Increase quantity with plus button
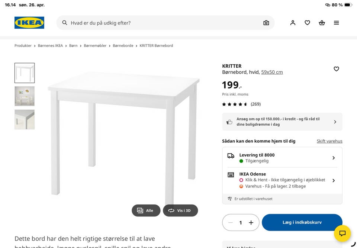This screenshot has width=357, height=248. click(x=251, y=222)
